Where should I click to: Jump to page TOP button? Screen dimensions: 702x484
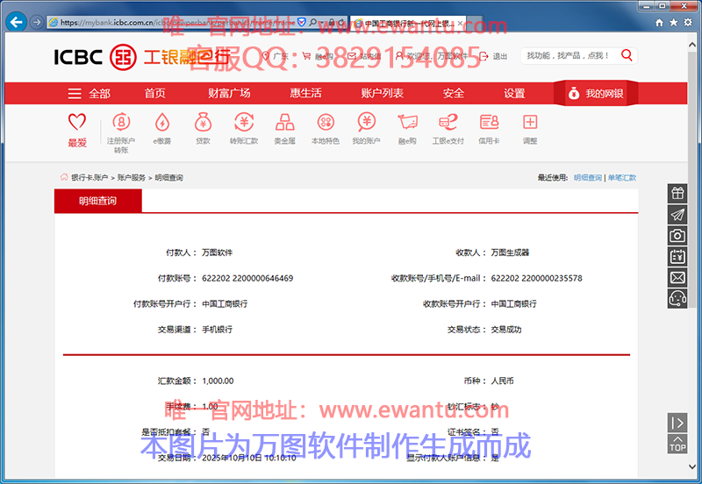point(677,444)
